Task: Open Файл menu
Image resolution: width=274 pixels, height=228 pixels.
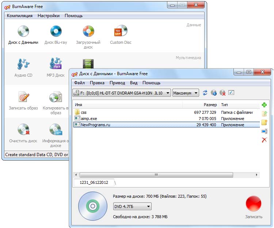Action: [79, 83]
